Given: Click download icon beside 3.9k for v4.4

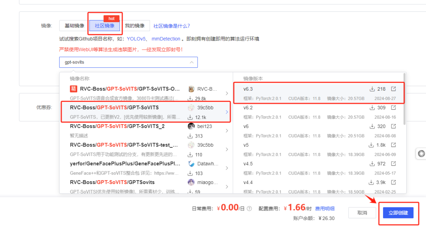Looking at the screenshot, I should pos(371,182).
